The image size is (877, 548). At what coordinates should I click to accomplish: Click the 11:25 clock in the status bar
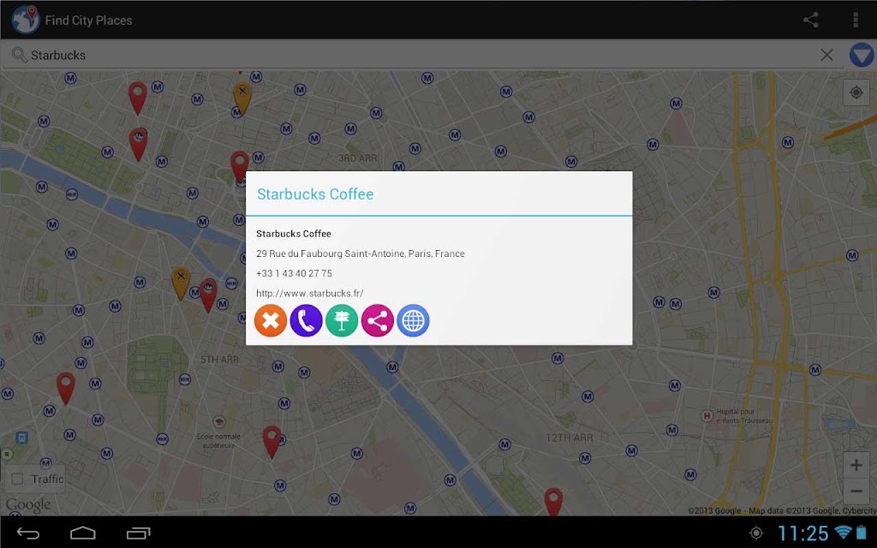(803, 533)
